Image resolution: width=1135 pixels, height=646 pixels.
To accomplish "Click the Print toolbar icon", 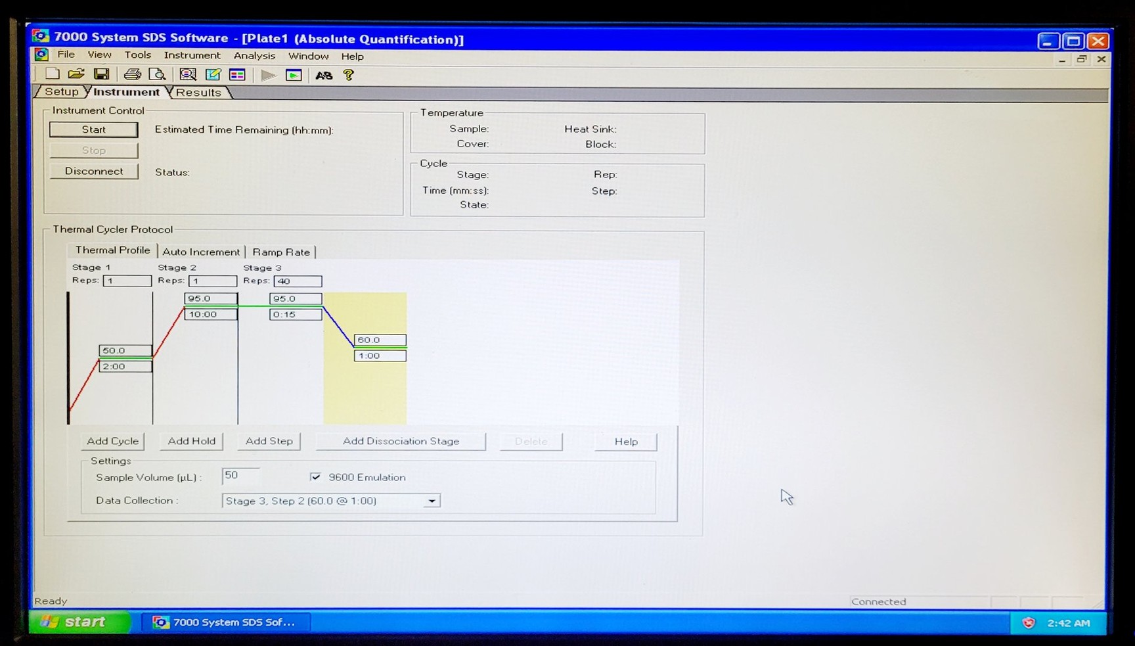I will pos(132,74).
